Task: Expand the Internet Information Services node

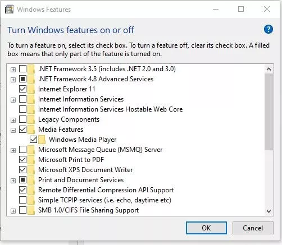Action: [13, 100]
